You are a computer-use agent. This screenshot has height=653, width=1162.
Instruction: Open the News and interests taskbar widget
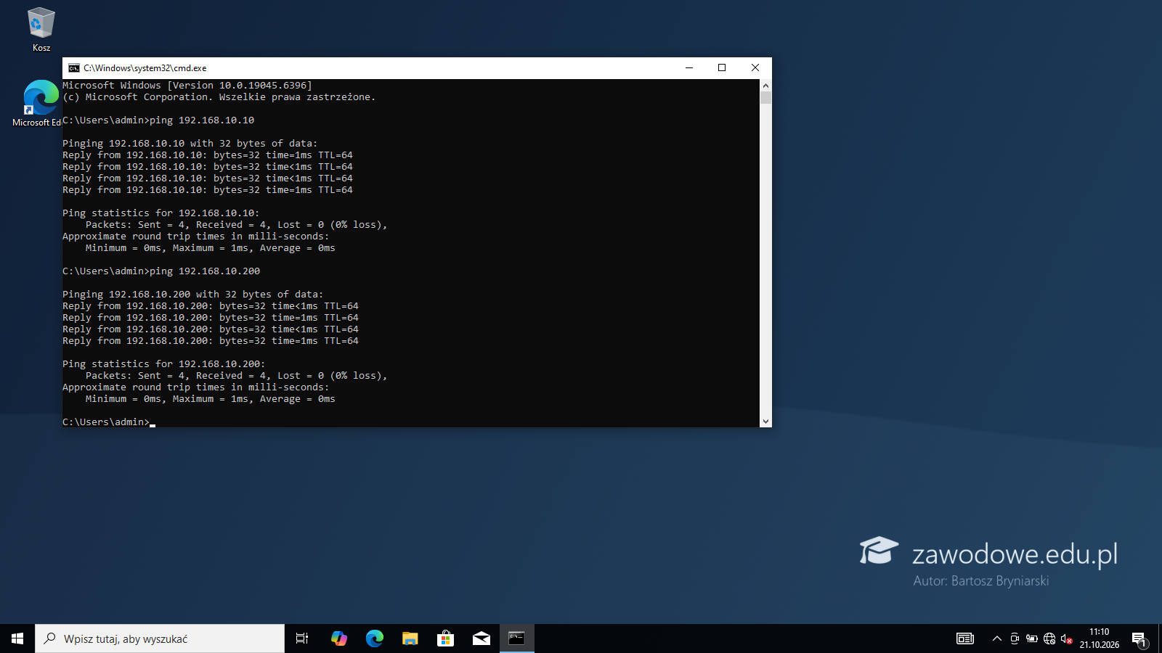(x=965, y=638)
